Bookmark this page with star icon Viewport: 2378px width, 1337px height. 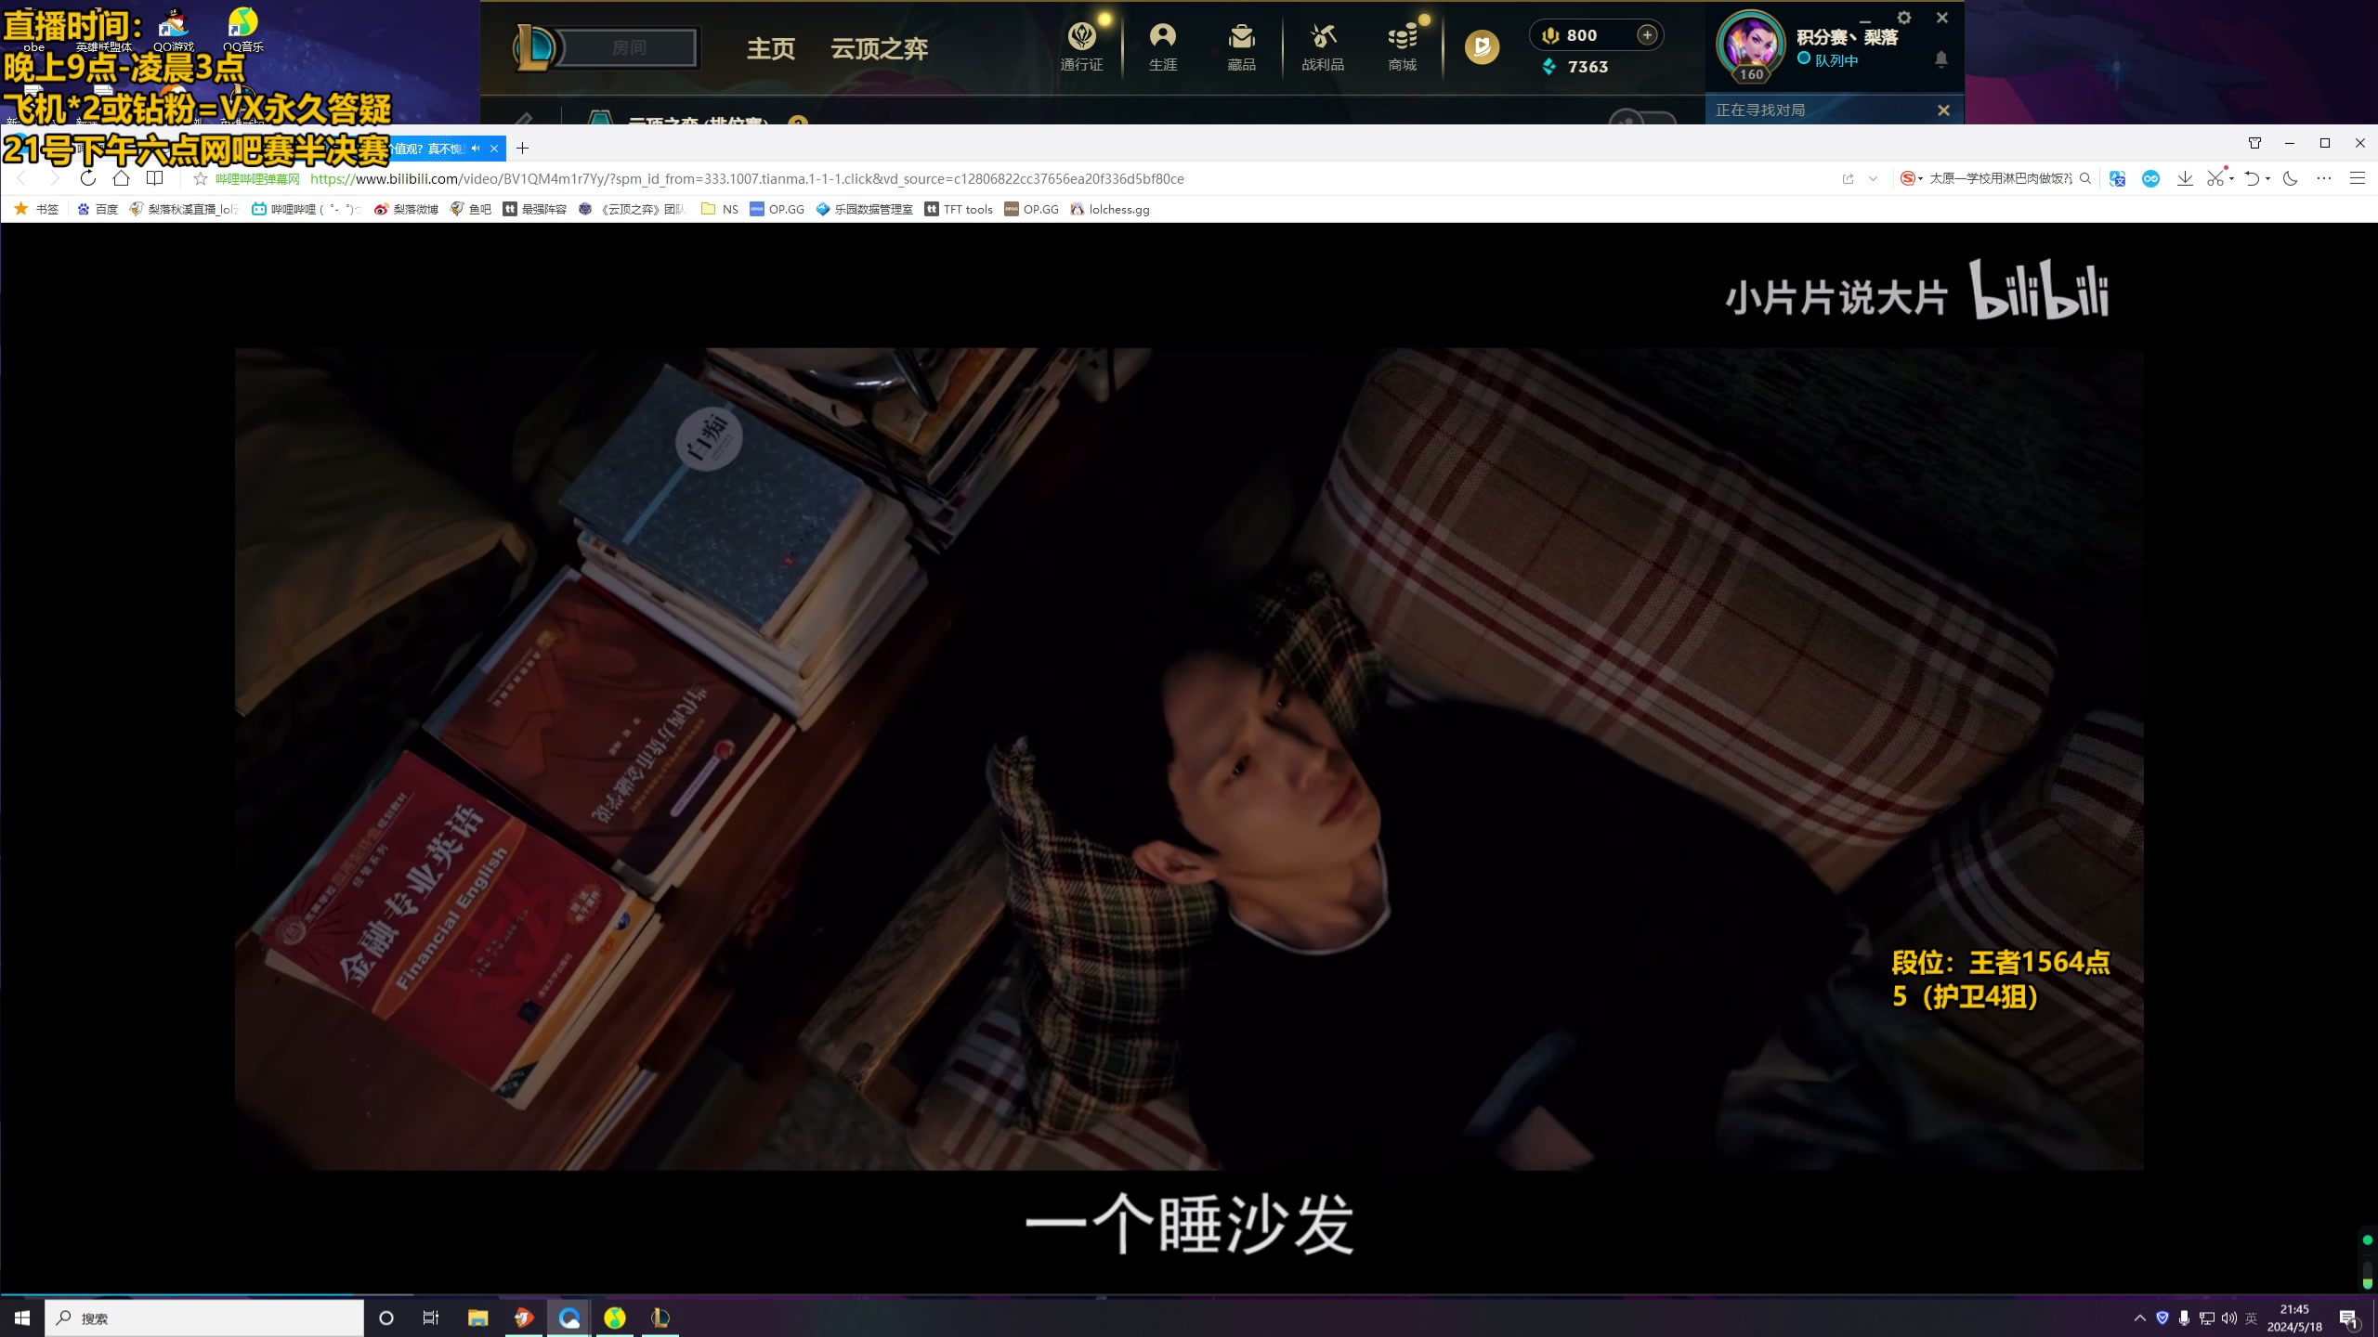pos(200,178)
